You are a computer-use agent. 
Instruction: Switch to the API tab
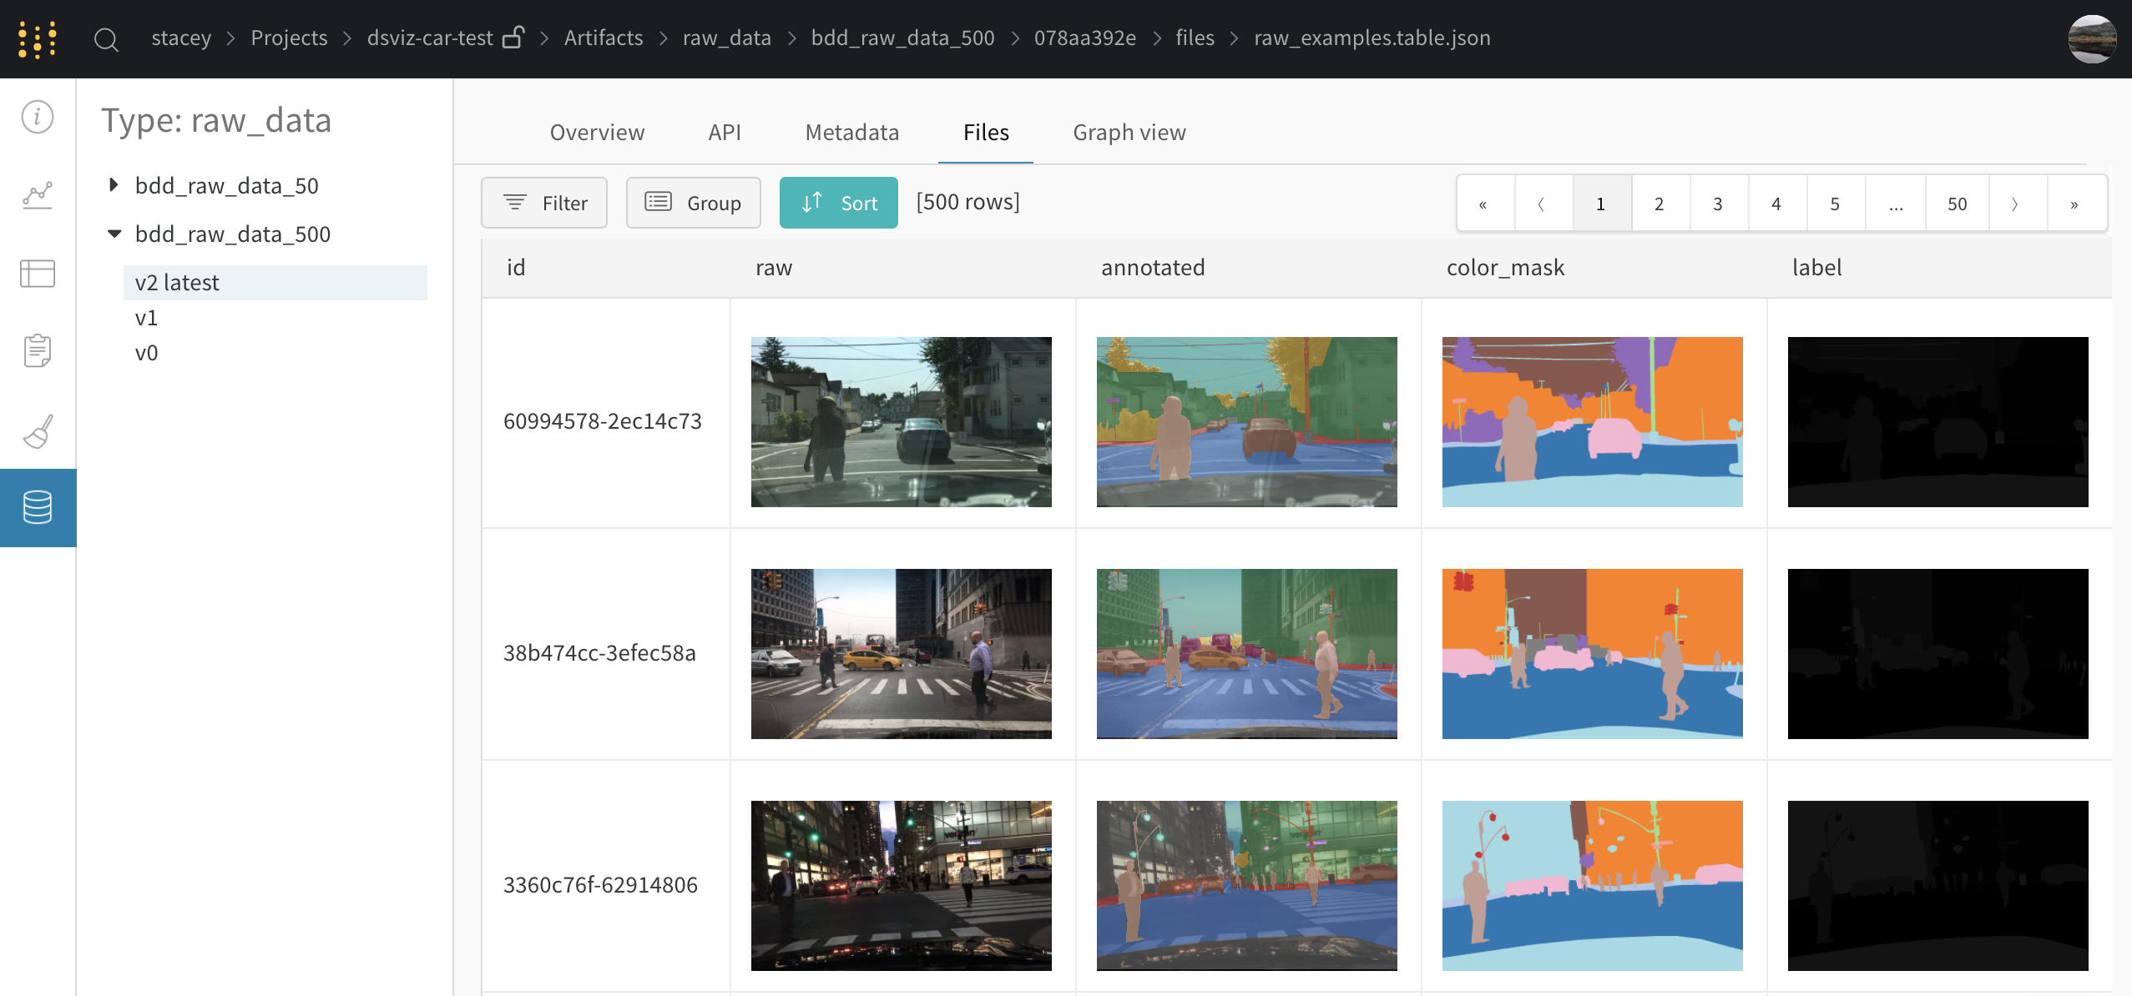click(x=724, y=133)
